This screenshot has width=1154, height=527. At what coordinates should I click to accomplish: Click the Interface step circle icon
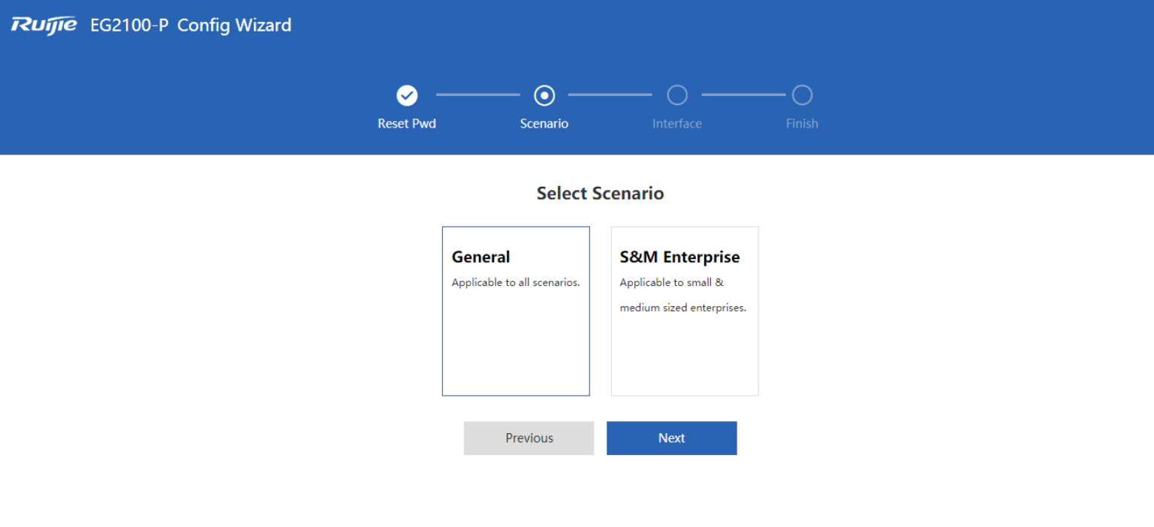(x=677, y=95)
